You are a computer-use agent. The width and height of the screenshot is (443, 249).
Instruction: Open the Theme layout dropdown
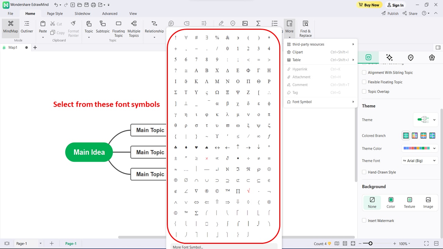[426, 120]
